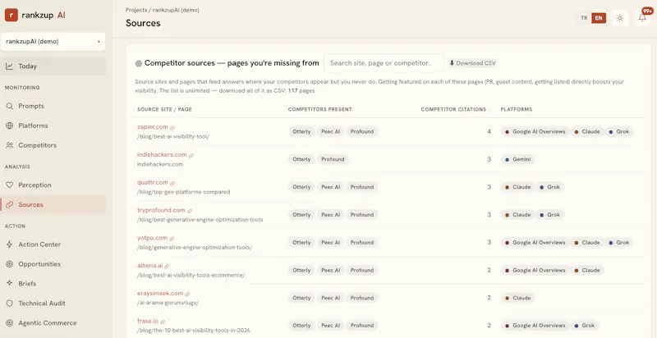Switch language to EN
The width and height of the screenshot is (657, 338).
point(599,18)
